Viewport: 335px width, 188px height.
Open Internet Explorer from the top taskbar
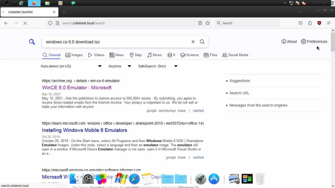21,3
